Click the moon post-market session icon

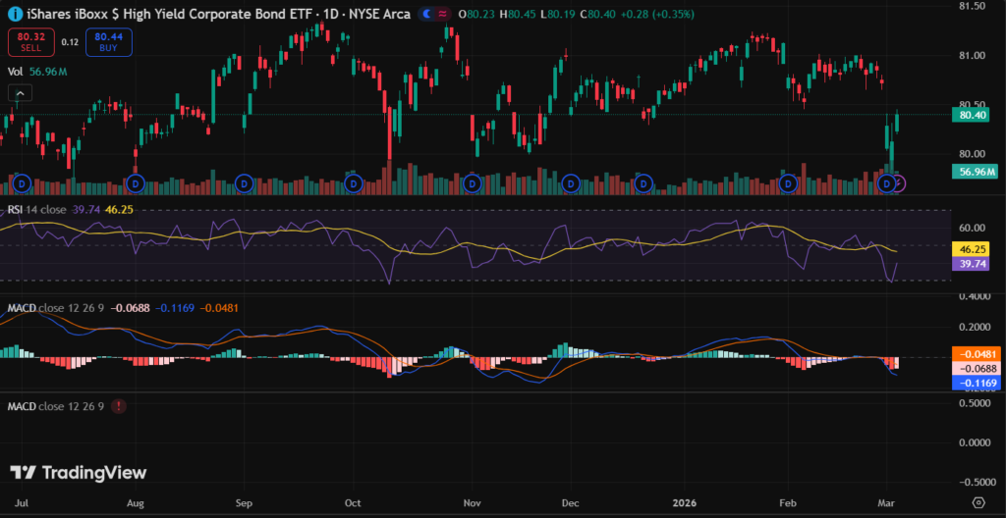pos(425,14)
